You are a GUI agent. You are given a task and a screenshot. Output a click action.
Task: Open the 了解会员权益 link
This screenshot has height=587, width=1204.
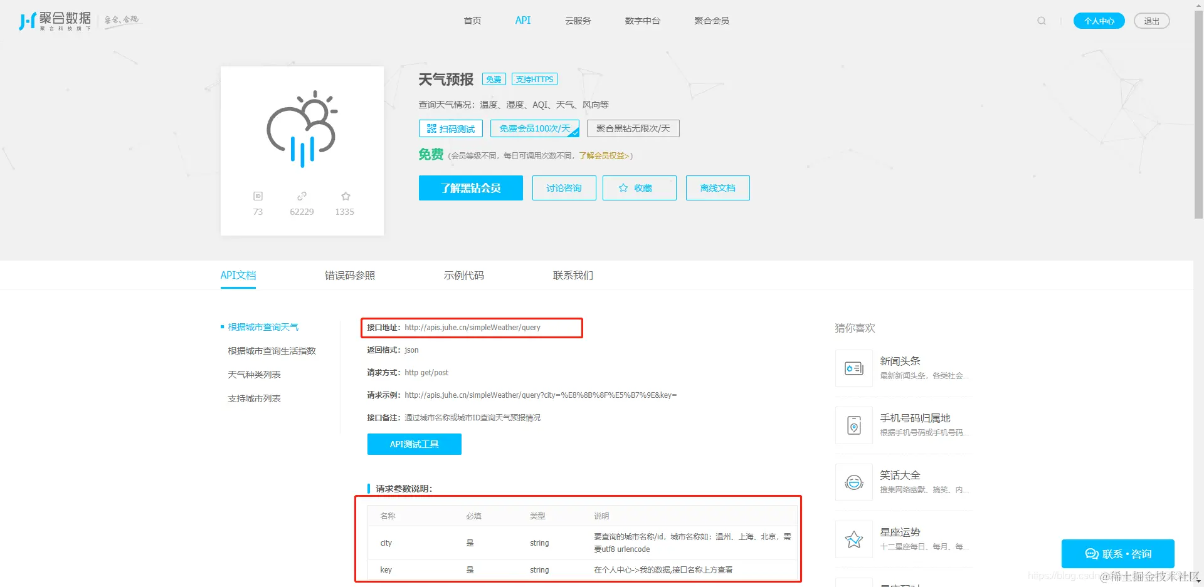point(604,156)
